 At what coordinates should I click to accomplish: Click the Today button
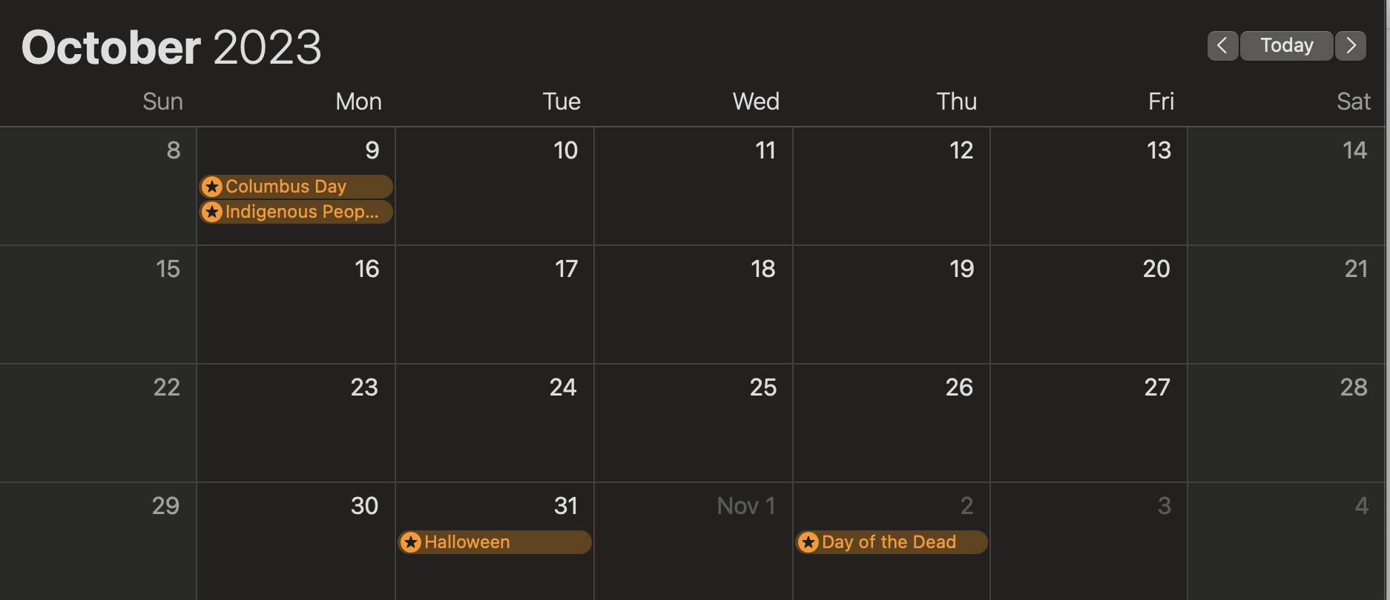(1287, 46)
